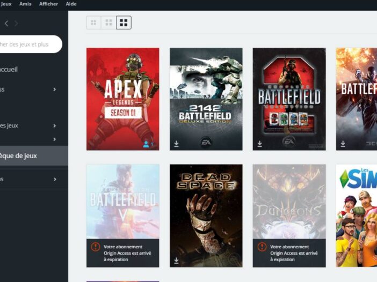
Task: Expand the chevron above the game library entry
Action: coord(55,139)
